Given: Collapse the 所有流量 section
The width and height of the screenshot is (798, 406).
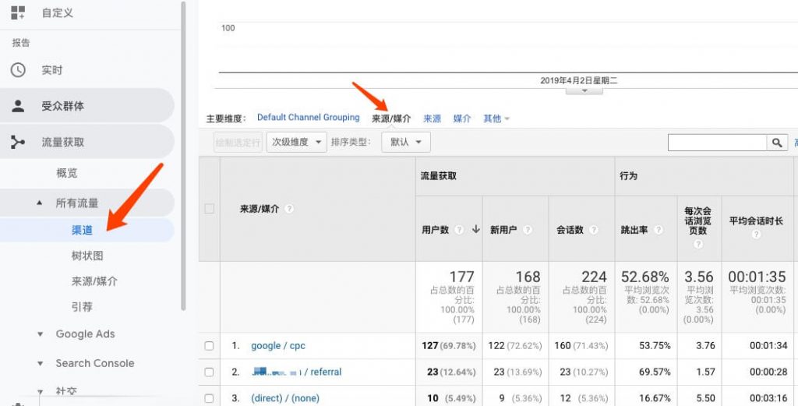Looking at the screenshot, I should 40,203.
